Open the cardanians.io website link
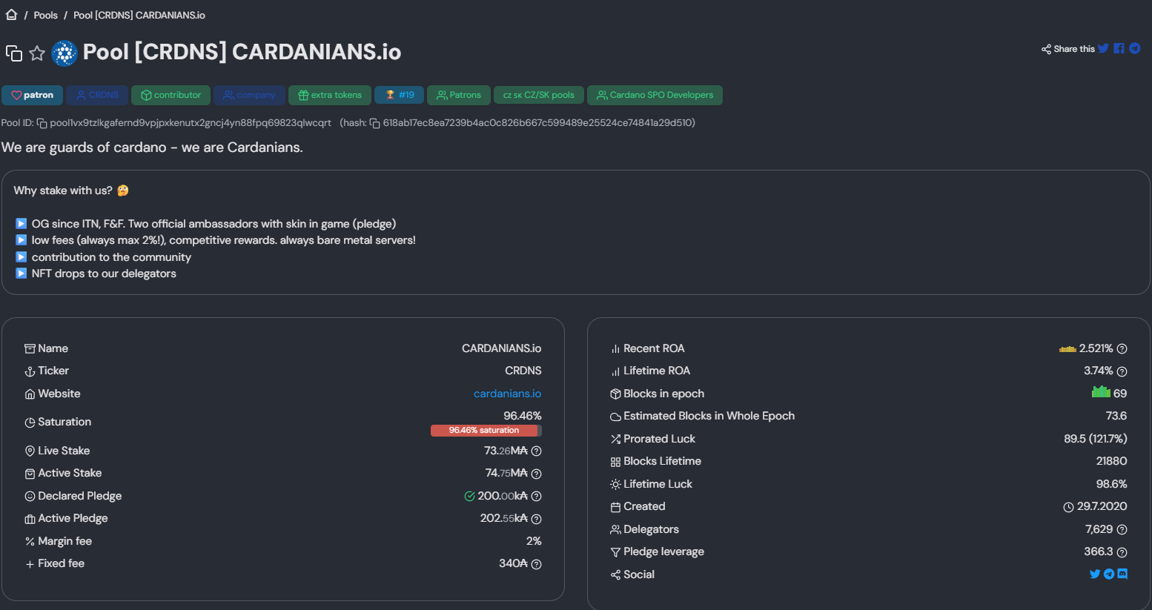This screenshot has width=1152, height=610. (508, 394)
